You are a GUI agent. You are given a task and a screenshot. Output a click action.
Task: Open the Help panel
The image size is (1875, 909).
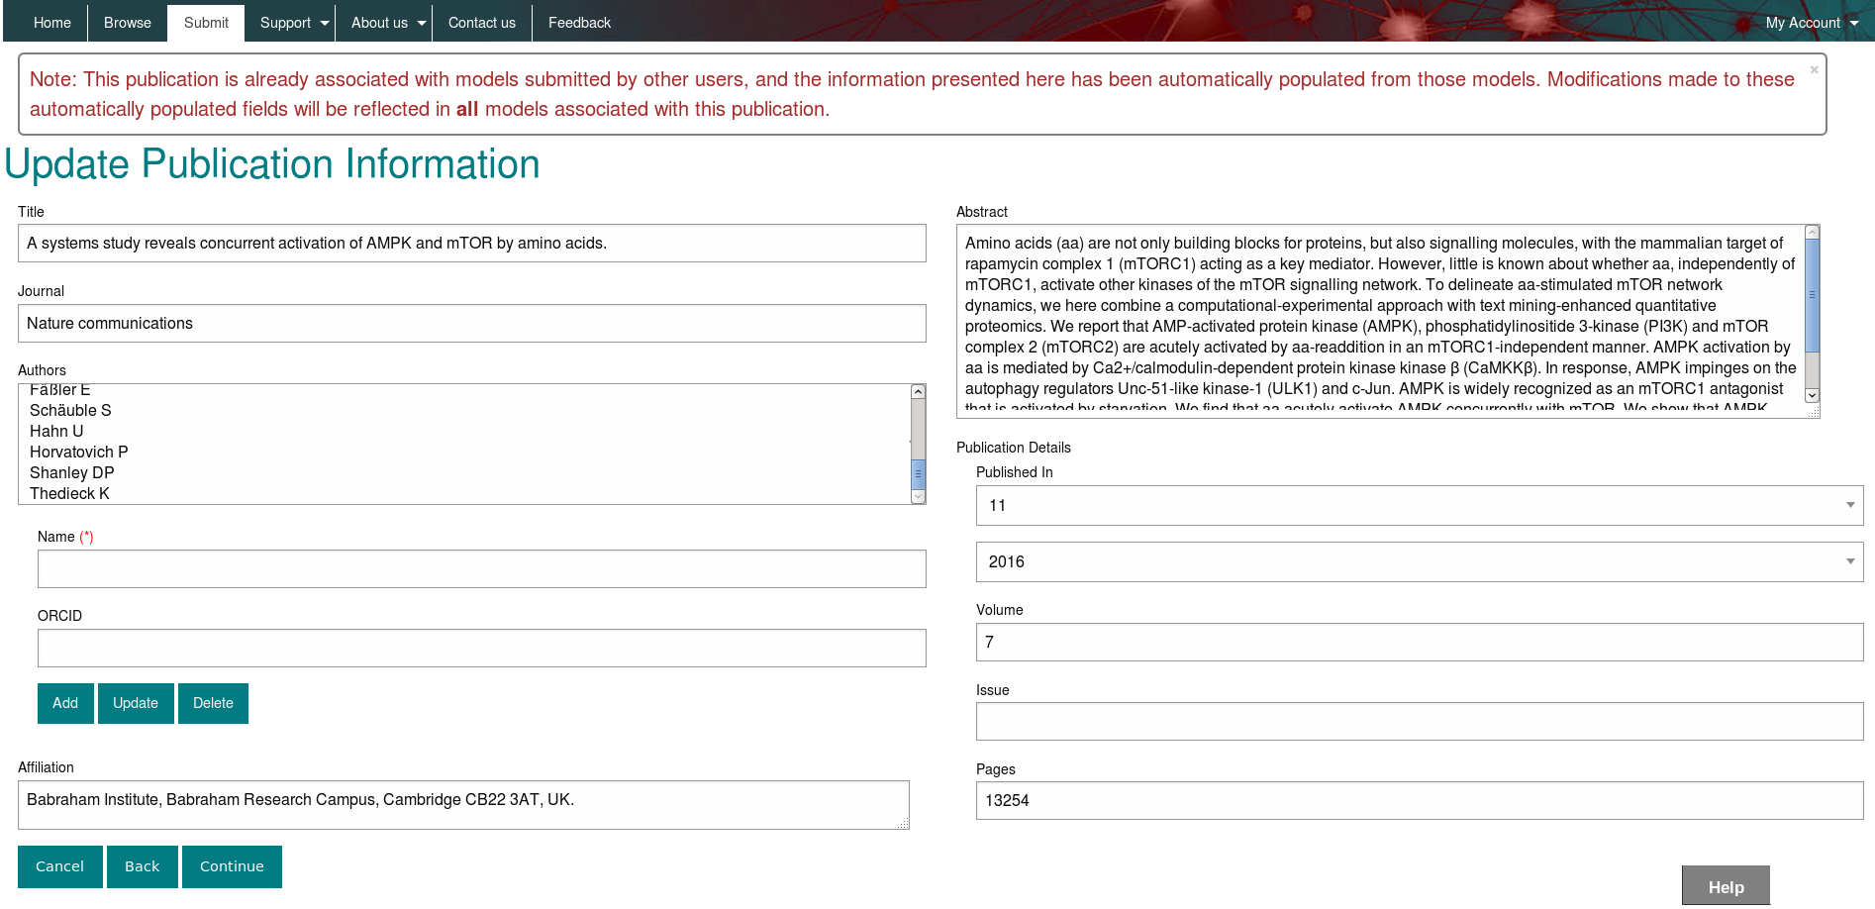point(1726,886)
